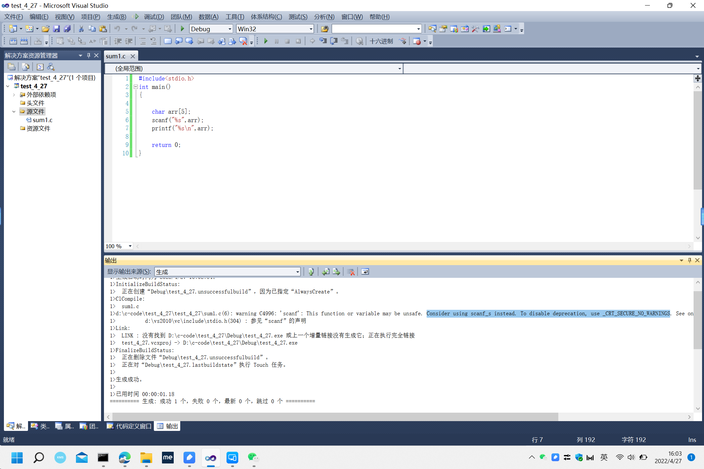
Task: Open the (全局范围) scope dropdown
Action: click(x=399, y=69)
